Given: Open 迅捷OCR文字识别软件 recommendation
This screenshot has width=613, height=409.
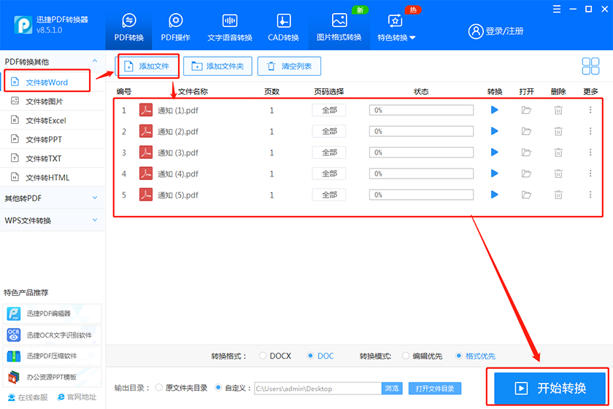Looking at the screenshot, I should click(52, 335).
